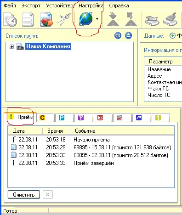Screen dimensions: 182x215
Task: Open the chart report document icon
Action: pos(46,20)
